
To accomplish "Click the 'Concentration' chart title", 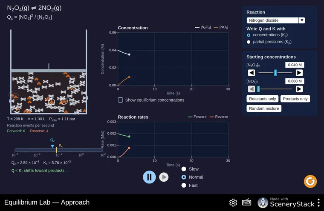I will [133, 28].
